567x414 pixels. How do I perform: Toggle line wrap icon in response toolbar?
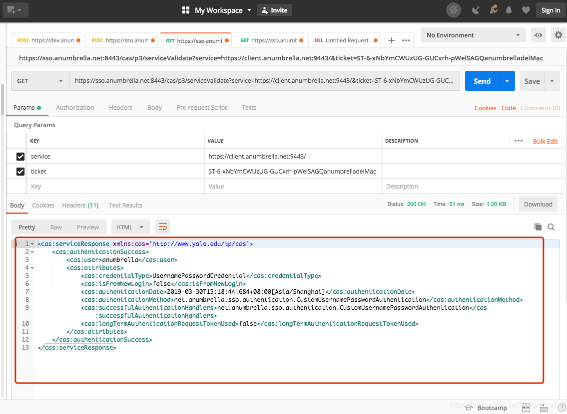click(x=163, y=227)
